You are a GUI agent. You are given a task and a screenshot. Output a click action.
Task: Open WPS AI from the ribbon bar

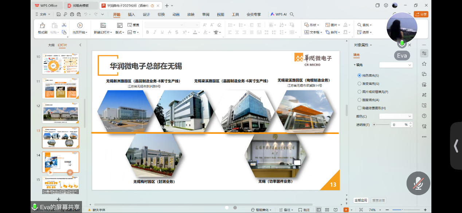point(279,15)
